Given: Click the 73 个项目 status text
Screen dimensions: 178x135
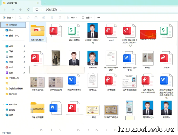Looking at the screenshot, I should pyautogui.click(x=6, y=133).
